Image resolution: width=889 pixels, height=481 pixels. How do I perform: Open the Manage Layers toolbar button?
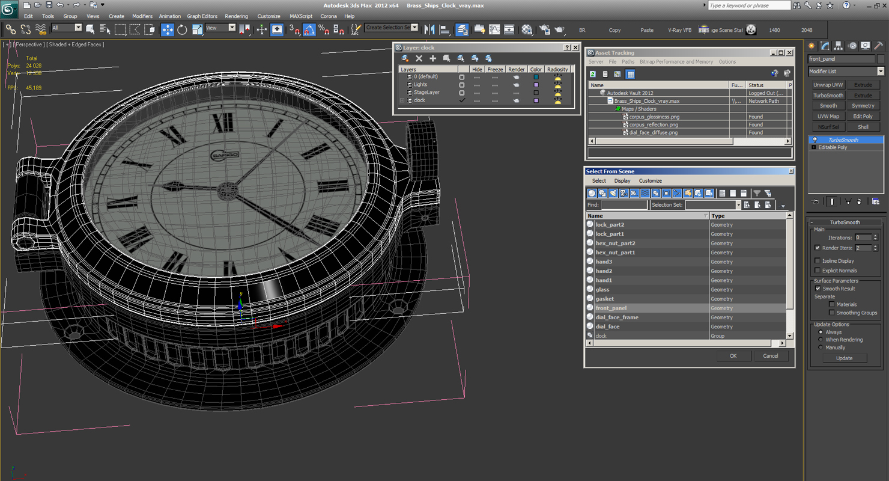pyautogui.click(x=462, y=29)
